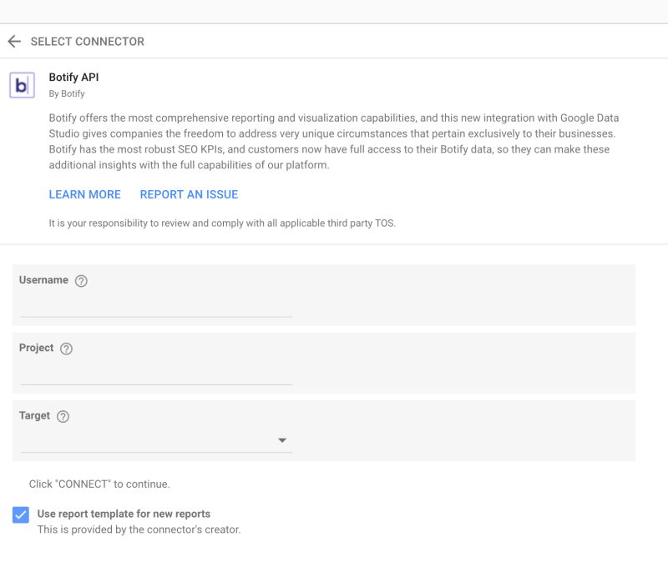Image resolution: width=668 pixels, height=567 pixels.
Task: Click the help icon next to Target
Action: 62,416
